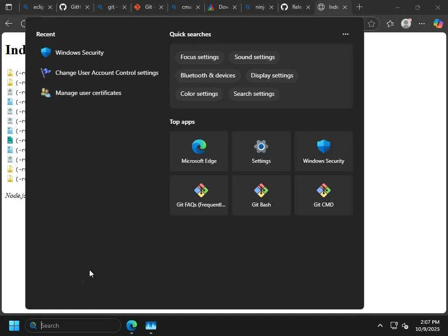Image resolution: width=448 pixels, height=336 pixels.
Task: Select Bluetooth & devices quick search
Action: [x=208, y=75]
